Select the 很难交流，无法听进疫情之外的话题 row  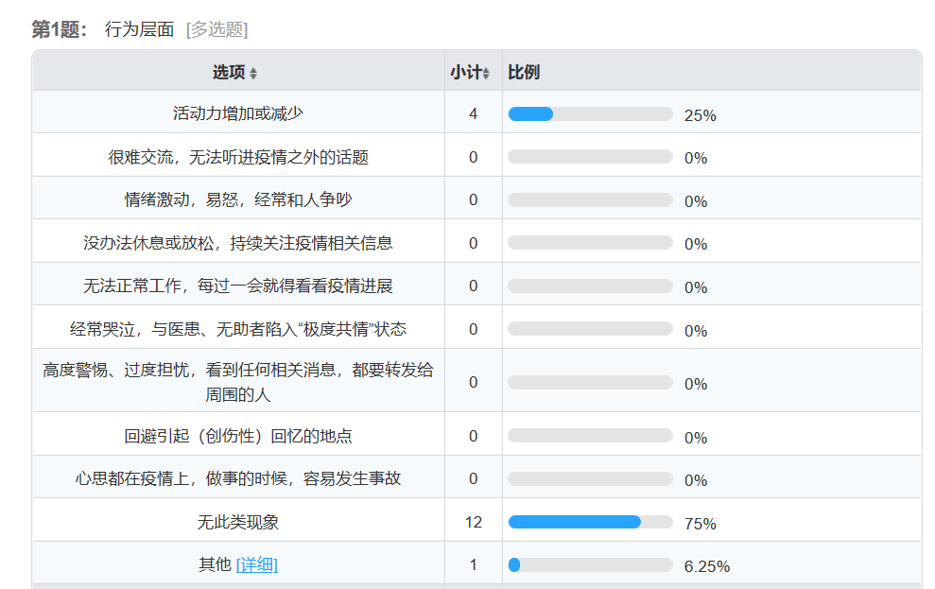[x=238, y=157]
